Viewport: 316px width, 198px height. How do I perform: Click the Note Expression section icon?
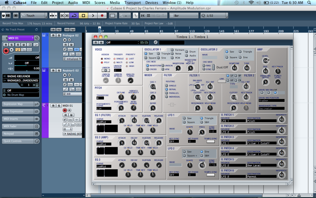pyautogui.click(x=37, y=111)
